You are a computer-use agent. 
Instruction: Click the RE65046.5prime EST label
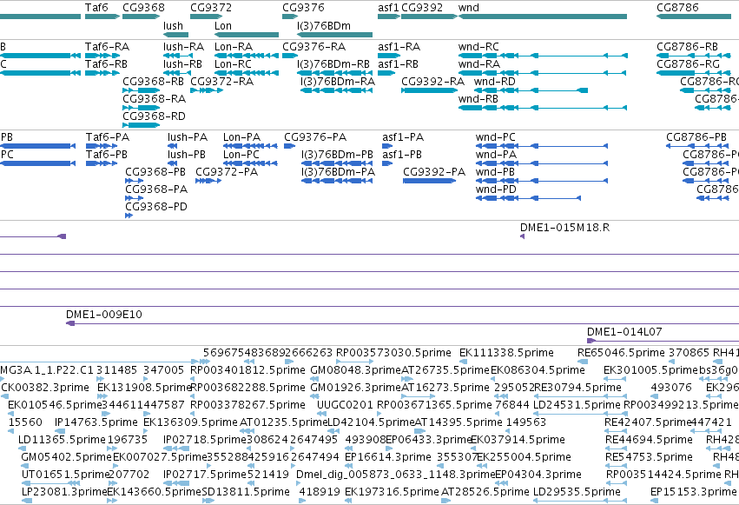621,353
